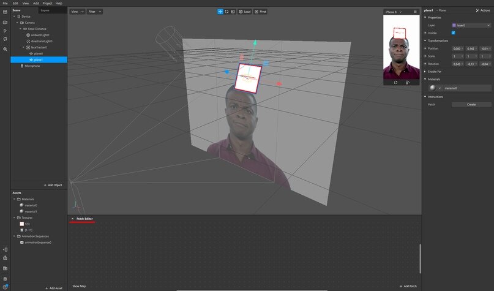Click the add folder icon in left sidebar

5,268
